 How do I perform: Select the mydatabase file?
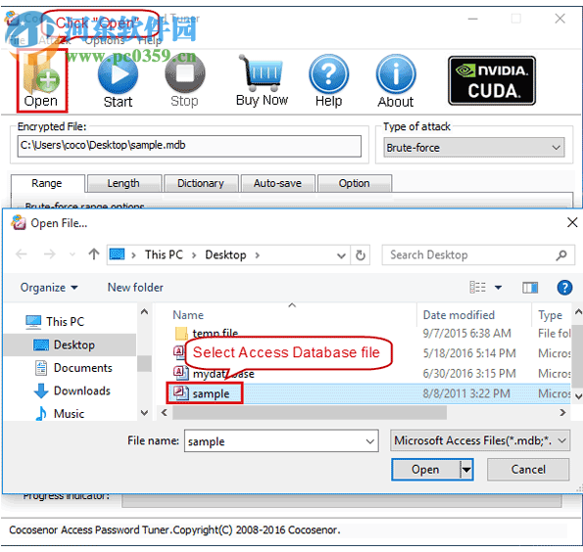coord(215,373)
